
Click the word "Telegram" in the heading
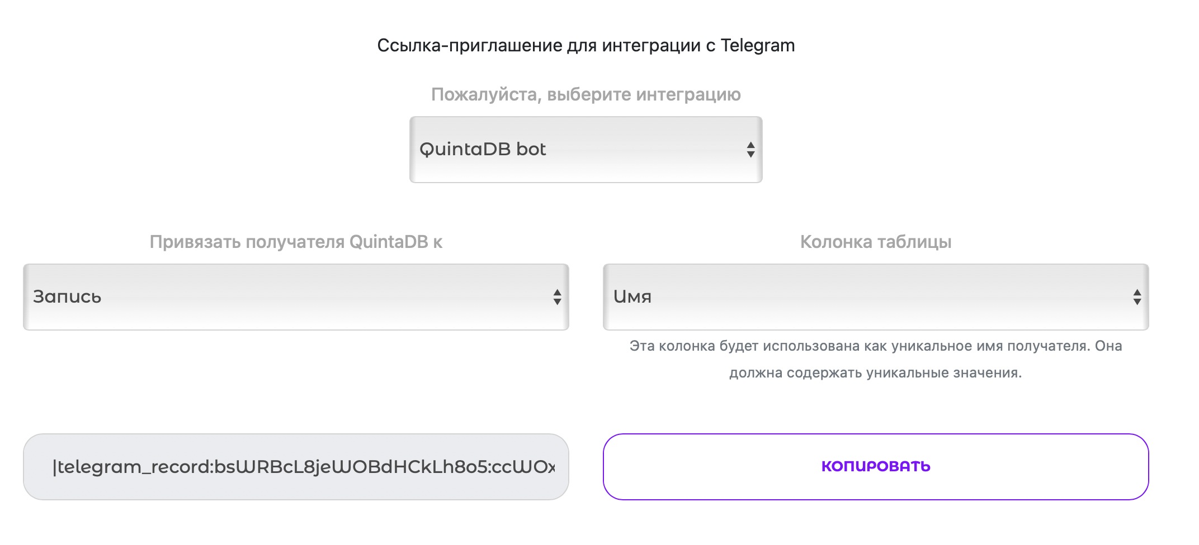(757, 46)
